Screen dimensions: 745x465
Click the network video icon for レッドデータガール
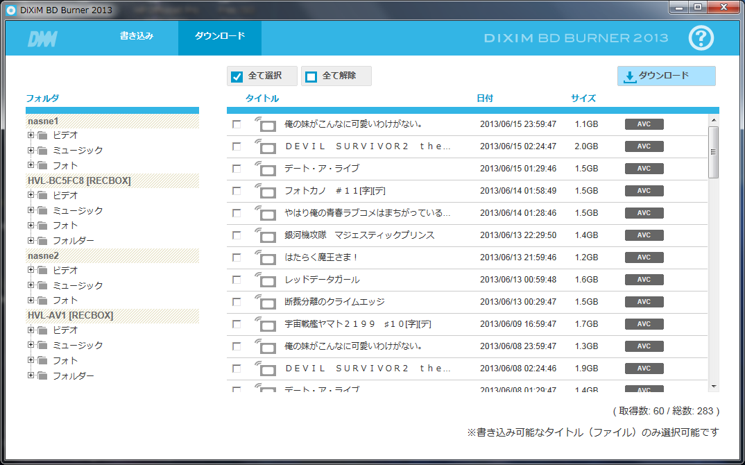(266, 280)
